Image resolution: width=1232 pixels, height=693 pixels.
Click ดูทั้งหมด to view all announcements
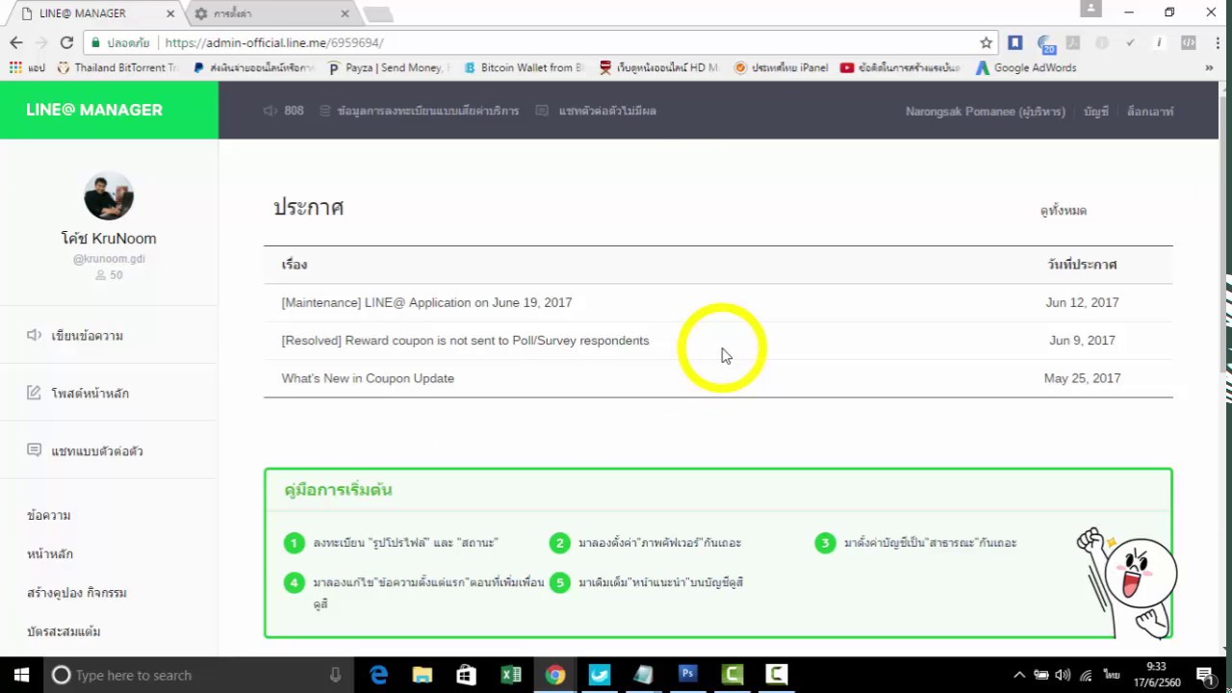point(1064,211)
